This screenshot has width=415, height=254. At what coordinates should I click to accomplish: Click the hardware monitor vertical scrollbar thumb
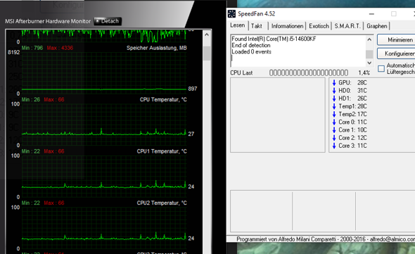coord(207,53)
